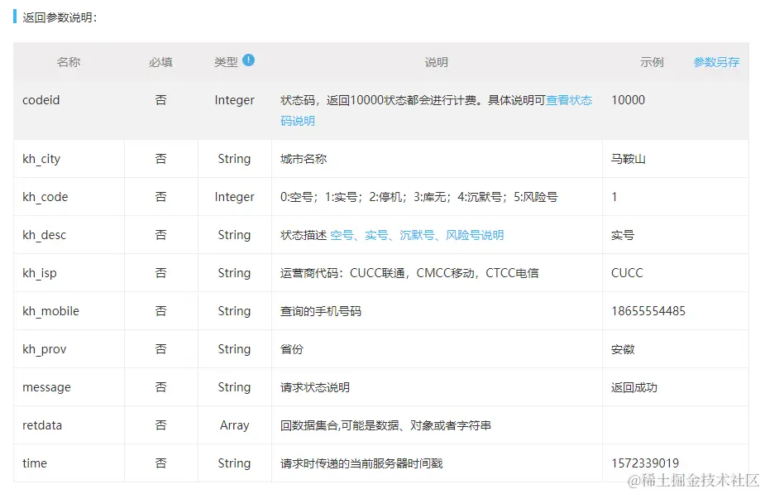Click Integer type in codeid row
Viewport: 765px width, 494px height.
point(234,100)
